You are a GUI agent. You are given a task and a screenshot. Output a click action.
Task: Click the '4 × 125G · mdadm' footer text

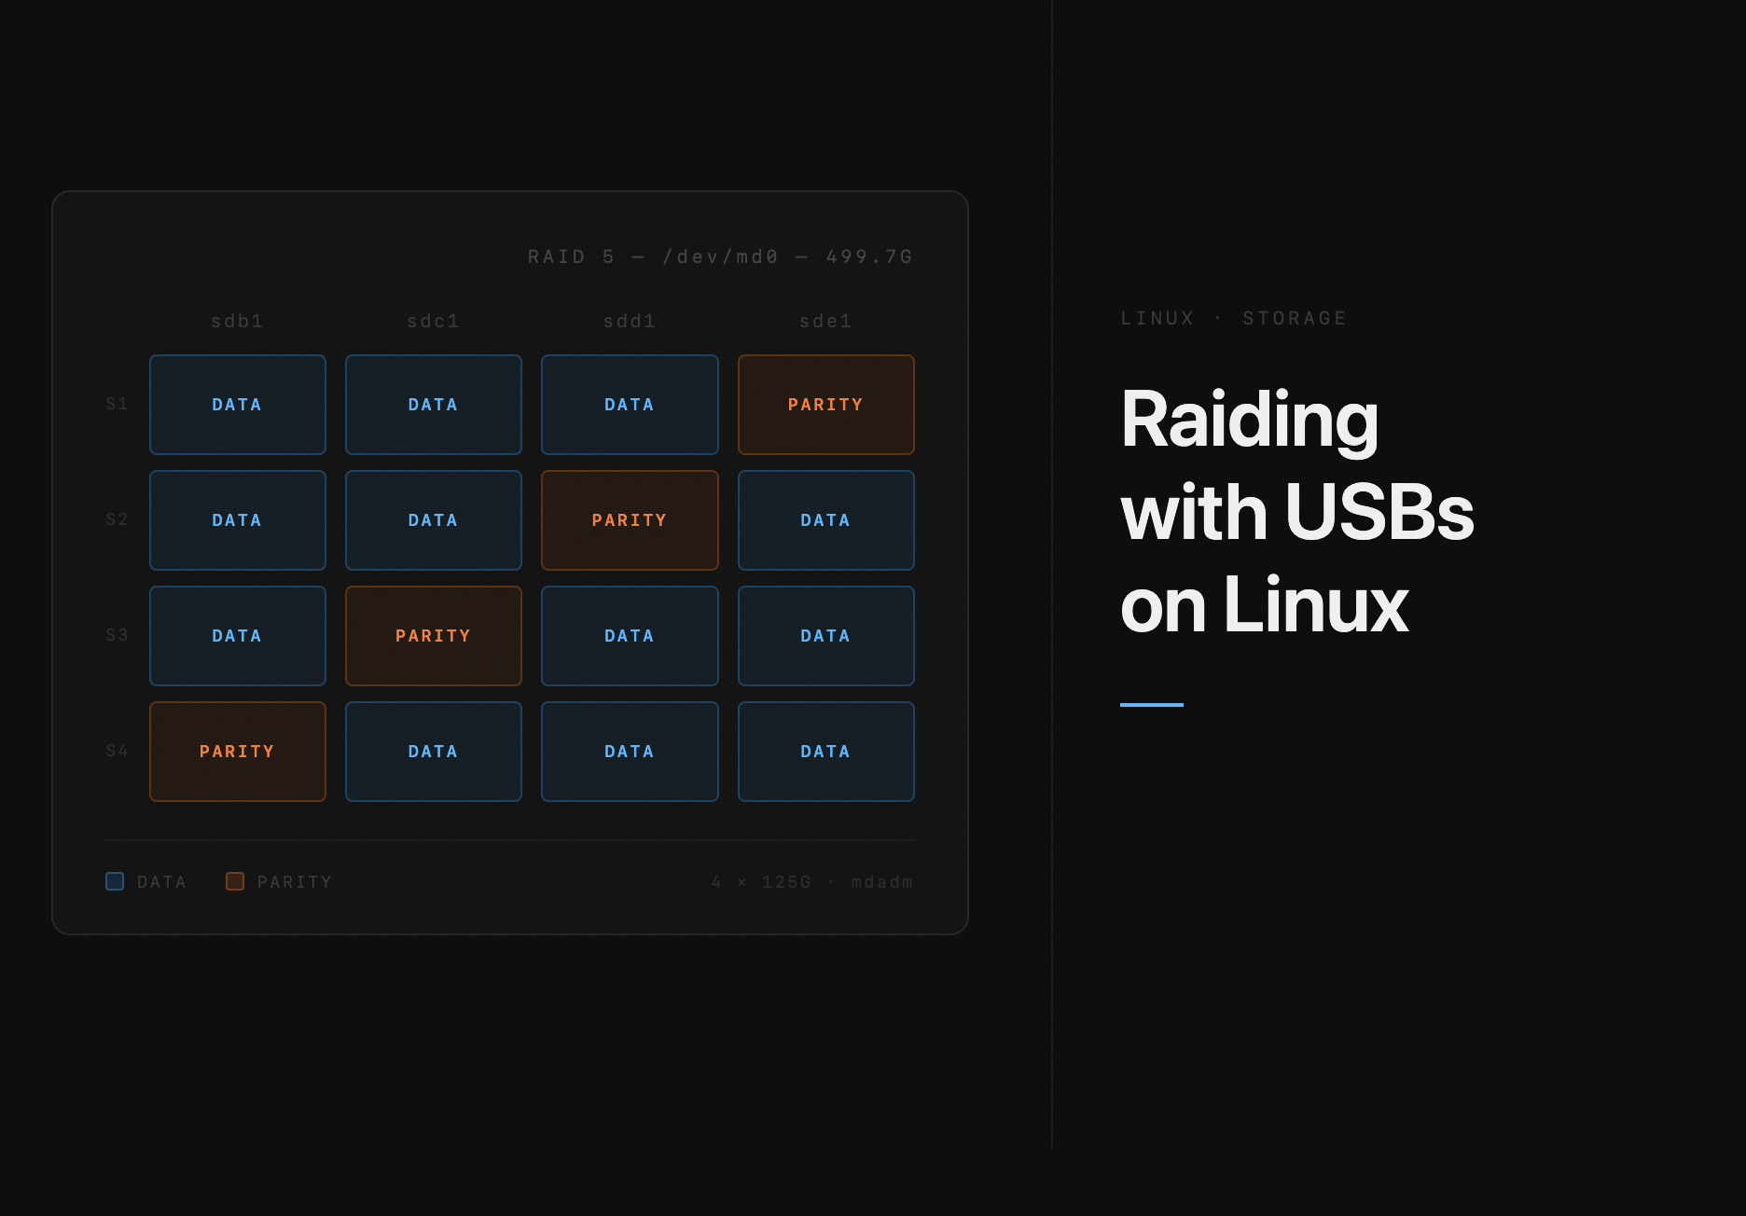[812, 882]
